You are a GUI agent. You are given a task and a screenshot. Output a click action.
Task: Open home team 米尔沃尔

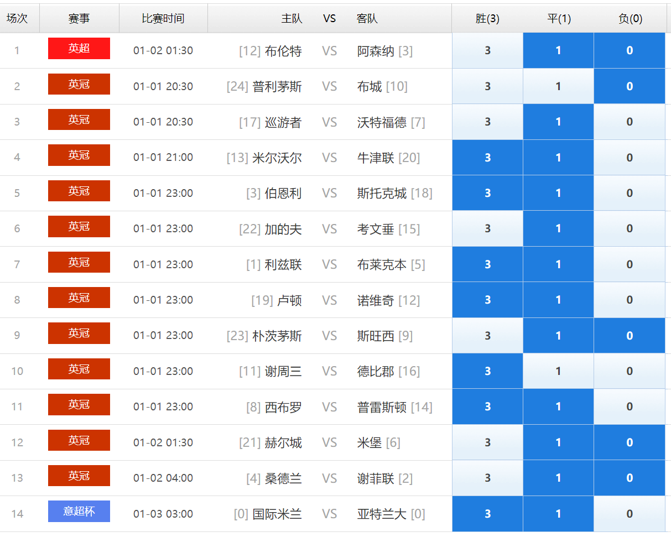277,158
